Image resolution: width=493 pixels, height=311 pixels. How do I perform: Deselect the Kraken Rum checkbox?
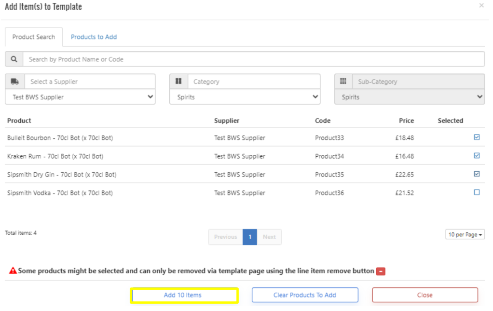tap(477, 156)
